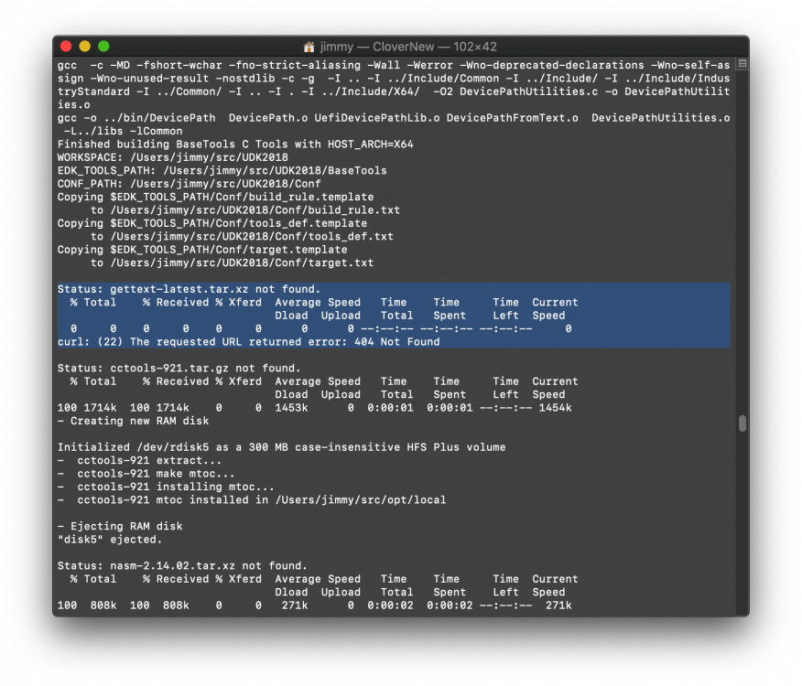Click the '808k' total size in nasm row
The image size is (802, 686).
[103, 606]
